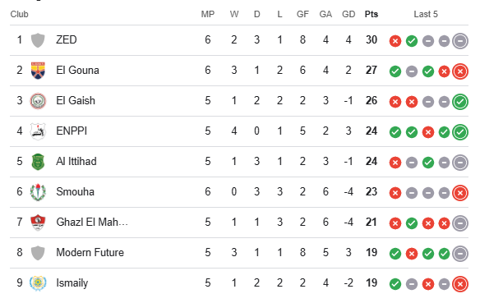This screenshot has width=480, height=303.
Task: Click the Pts column header
Action: click(x=372, y=14)
